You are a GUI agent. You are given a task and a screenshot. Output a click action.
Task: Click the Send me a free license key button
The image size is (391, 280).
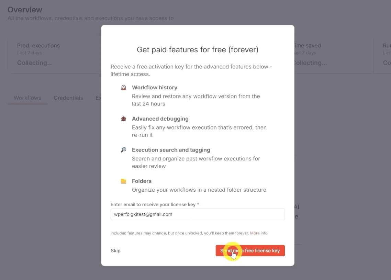tap(250, 250)
